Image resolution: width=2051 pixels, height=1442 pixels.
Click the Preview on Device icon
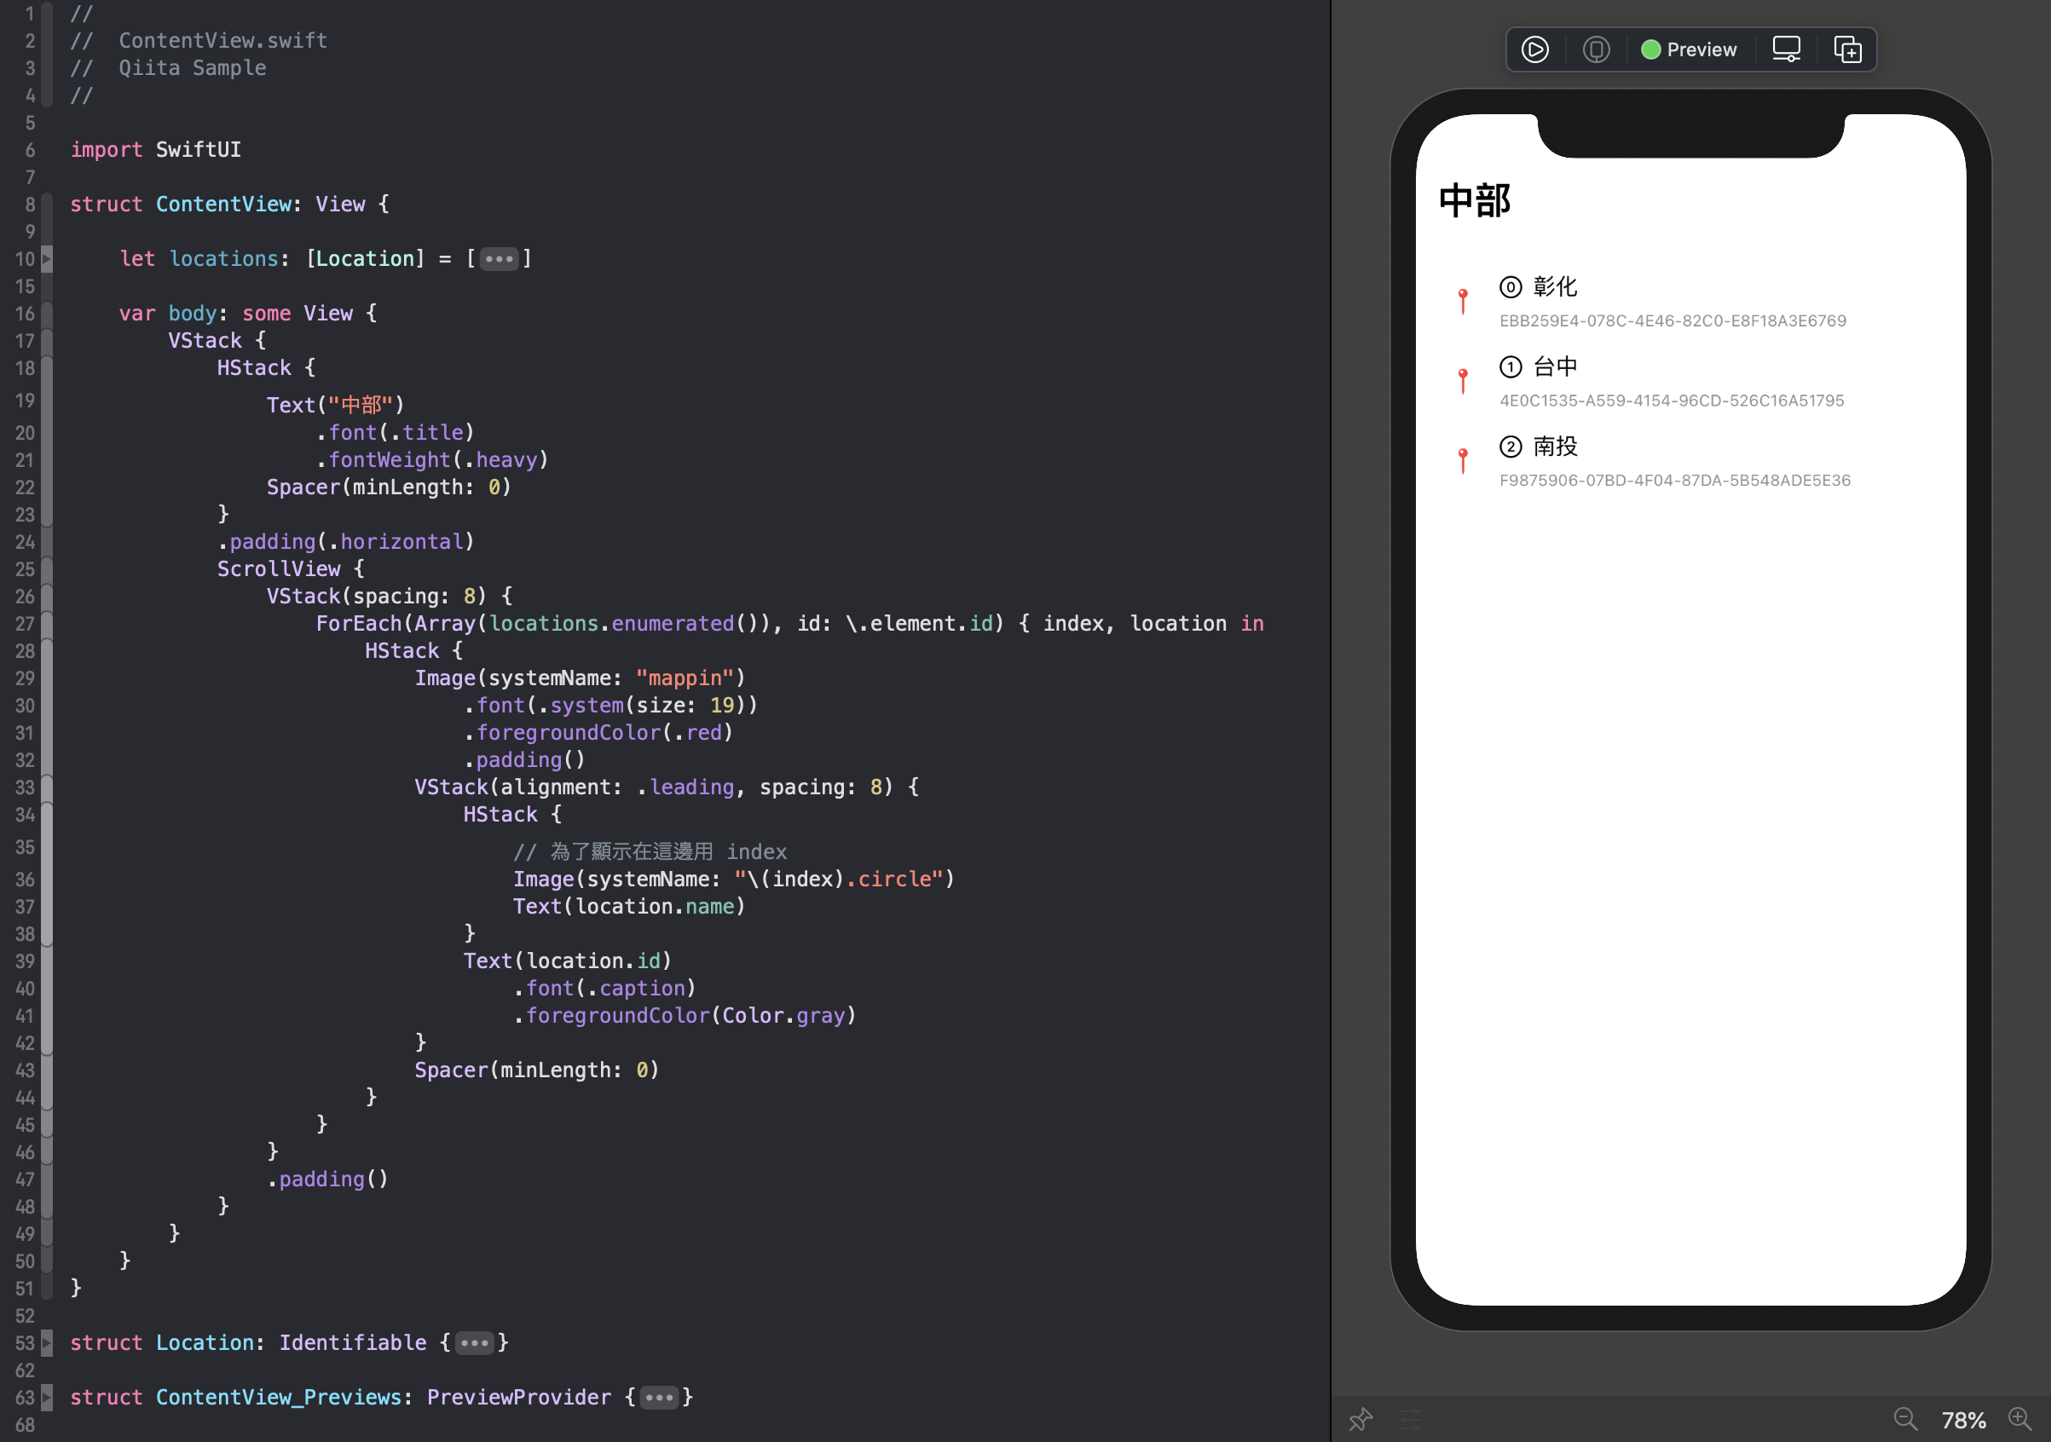(x=1596, y=49)
